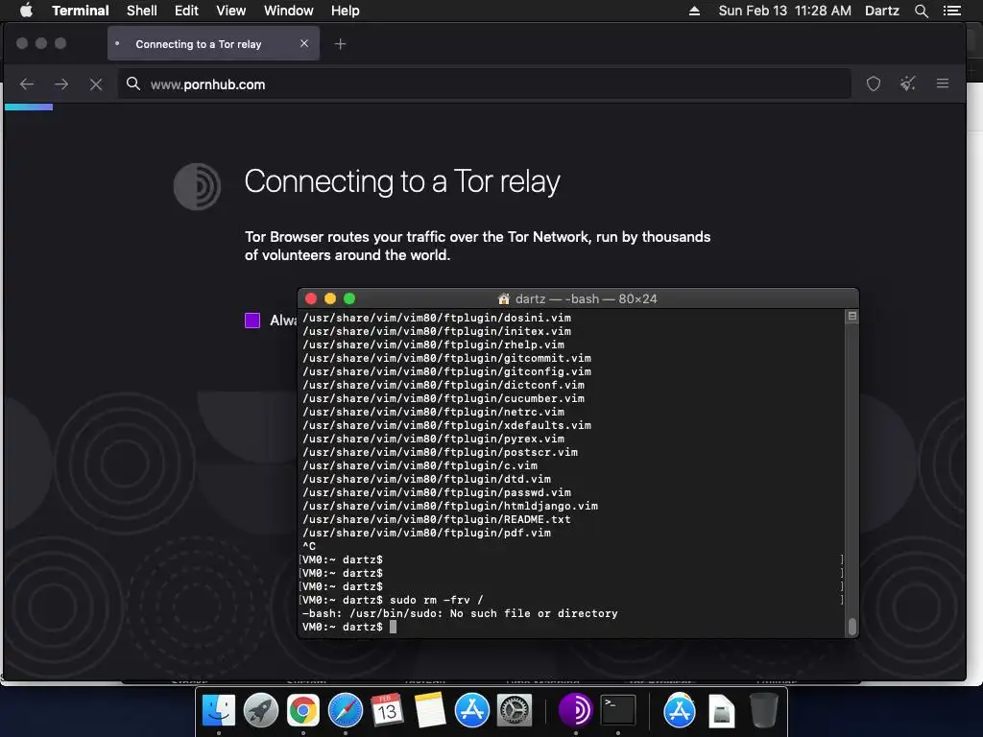The height and width of the screenshot is (737, 983).
Task: Open the Tor Browser hamburger menu
Action: 943,83
